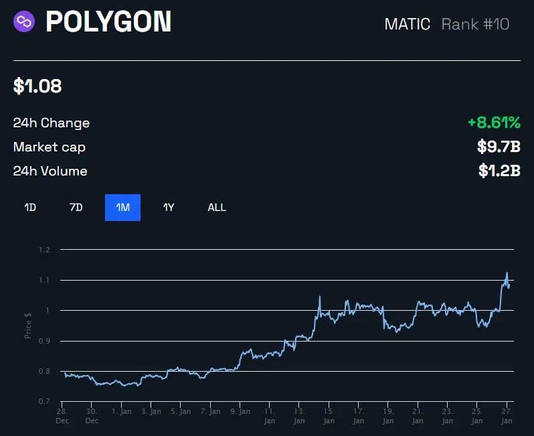Click the 24h Change label
The image size is (534, 436).
[52, 123]
